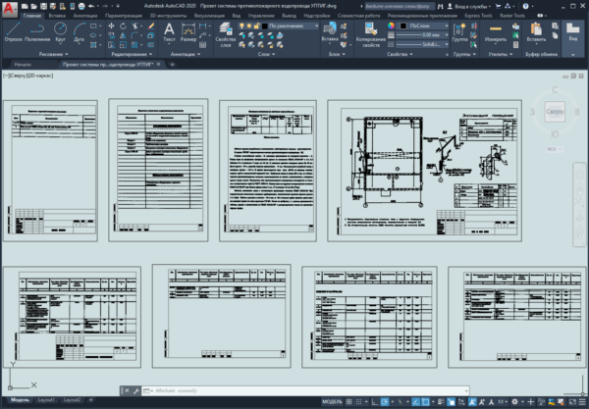Select the Размер dimension tool
Image resolution: width=589 pixels, height=409 pixels.
coord(188,31)
